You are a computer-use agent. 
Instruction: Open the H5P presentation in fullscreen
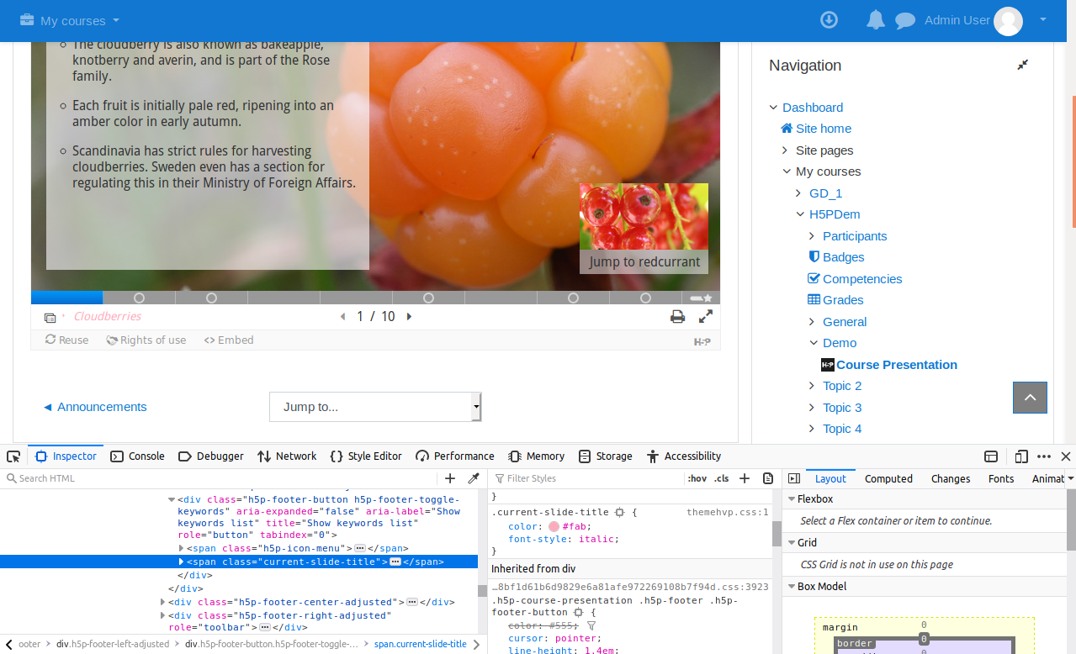coord(705,316)
